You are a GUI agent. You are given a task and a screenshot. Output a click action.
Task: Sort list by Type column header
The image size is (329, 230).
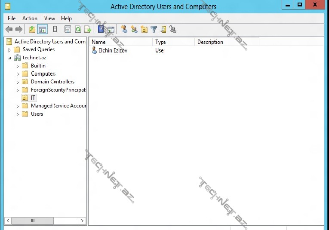pos(174,42)
